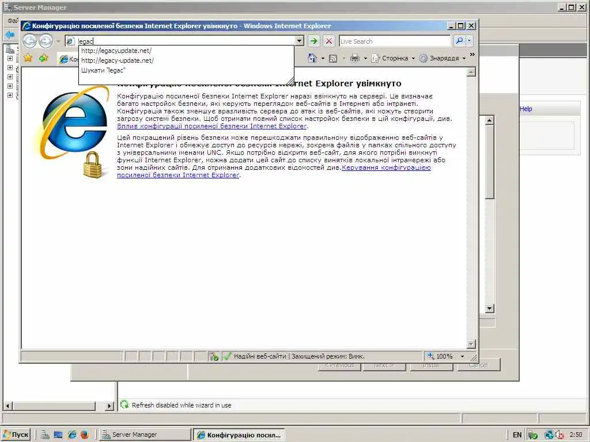590x442 pixels.
Task: Expand the second Server Manager tree node
Action: [10, 68]
